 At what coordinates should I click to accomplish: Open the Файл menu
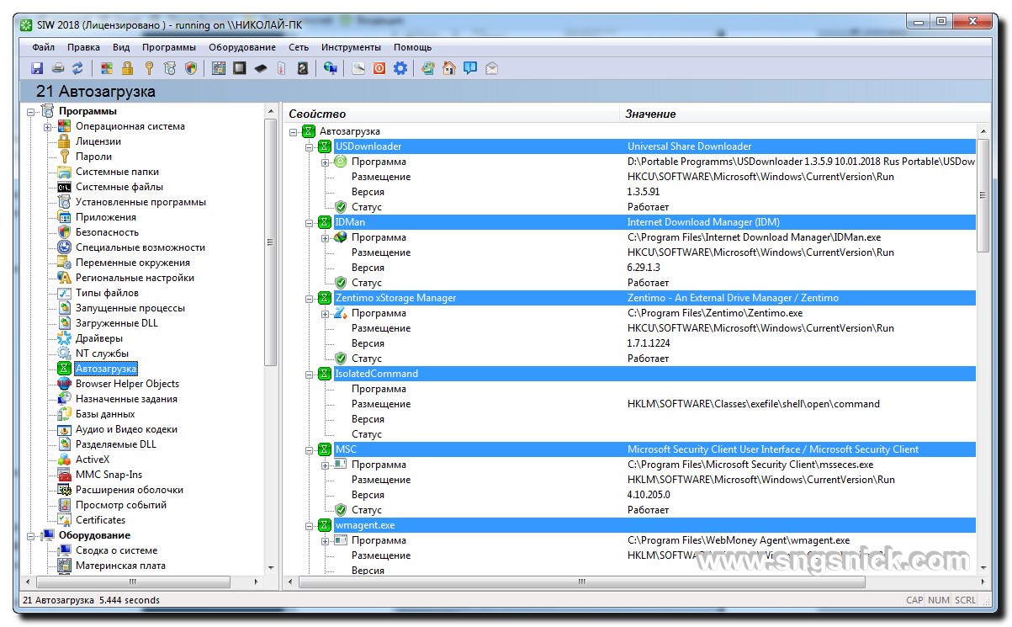[44, 47]
